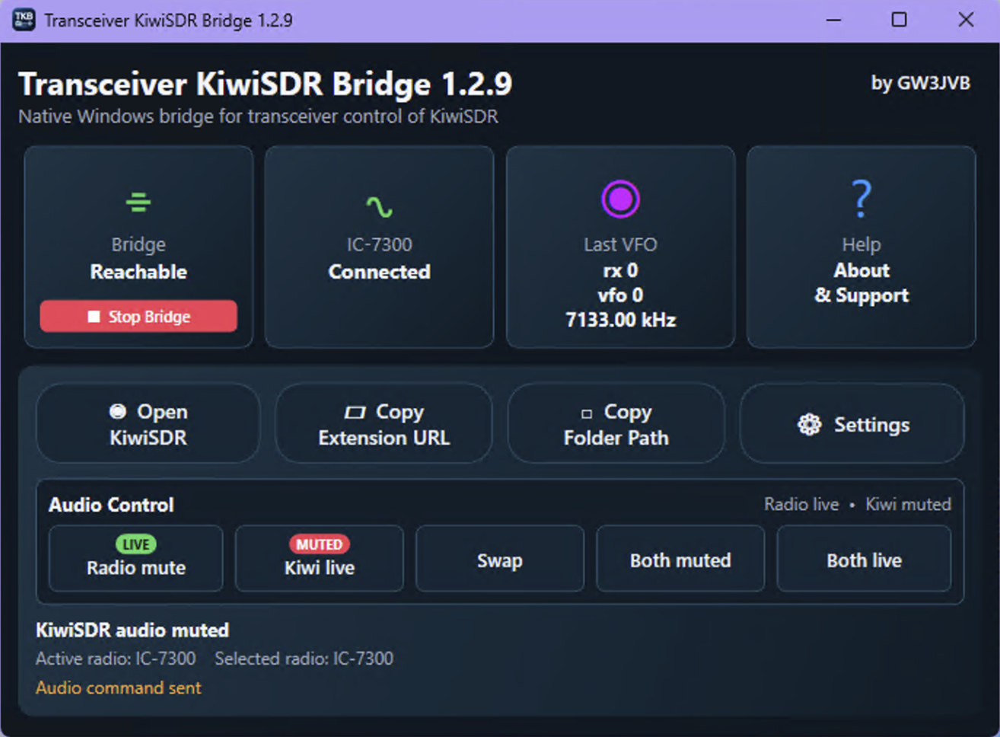
Task: Click the 'Radio live • Kiwi muted' status text
Action: click(x=858, y=504)
